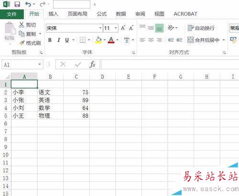Viewport: 239px width, 196px height.
Task: Click the Copy icon
Action: [x=22, y=34]
